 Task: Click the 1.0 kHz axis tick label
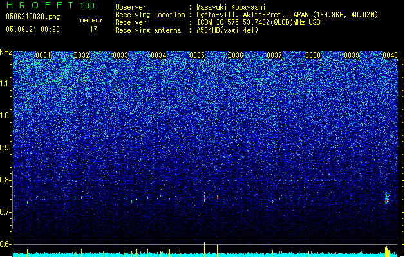click(x=6, y=116)
